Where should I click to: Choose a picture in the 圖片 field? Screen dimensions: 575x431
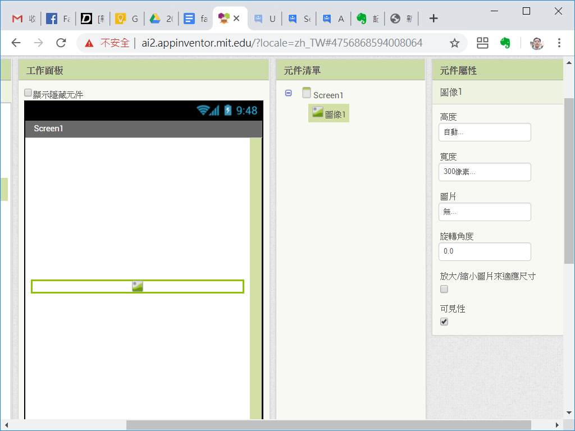[485, 212]
